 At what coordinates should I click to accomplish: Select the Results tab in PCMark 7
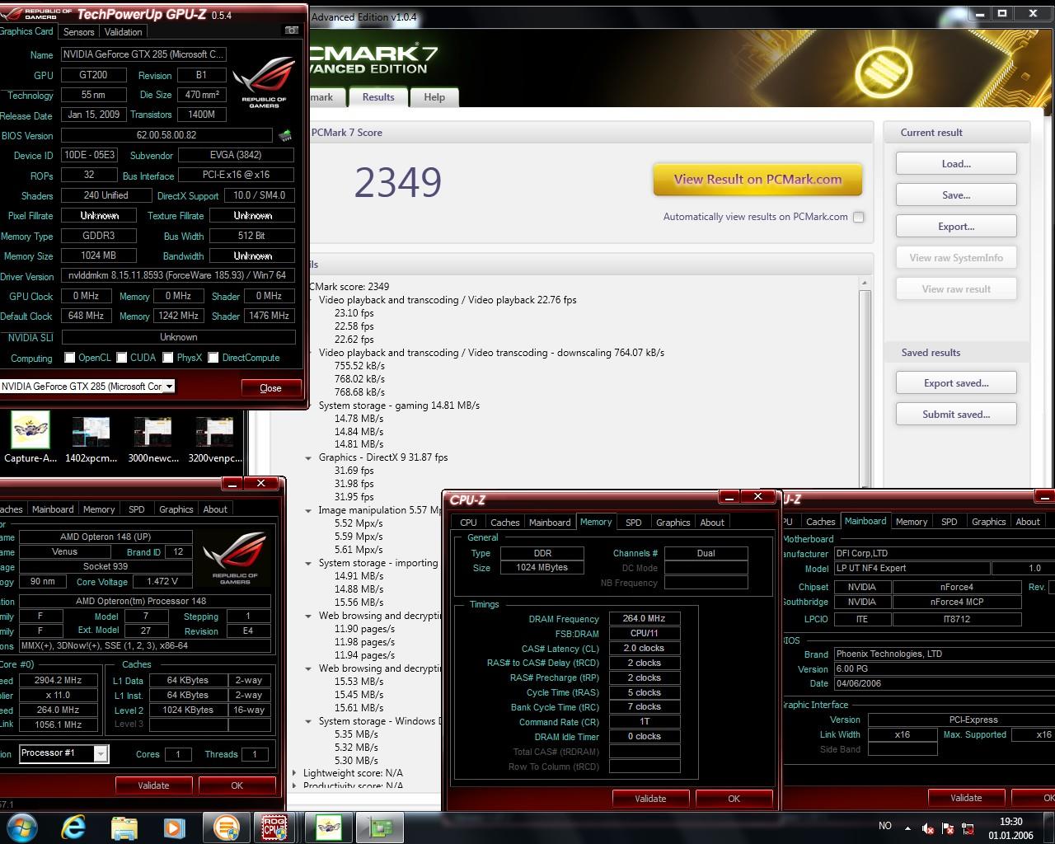pos(378,96)
